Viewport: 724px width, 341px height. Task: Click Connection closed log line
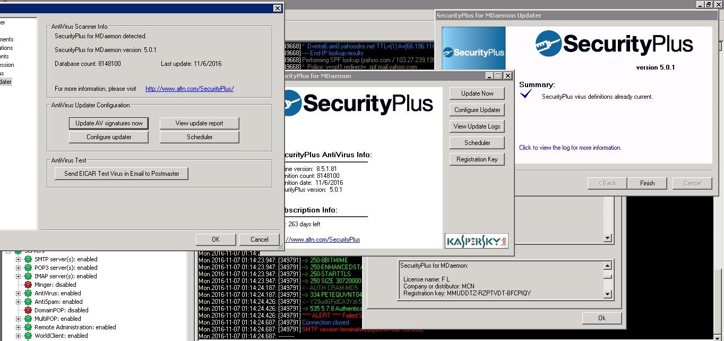tap(325, 322)
